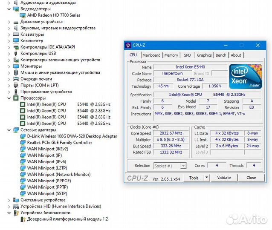The image size is (272, 230).
Task: Minimize the CPU-Z window
Action: click(226, 46)
